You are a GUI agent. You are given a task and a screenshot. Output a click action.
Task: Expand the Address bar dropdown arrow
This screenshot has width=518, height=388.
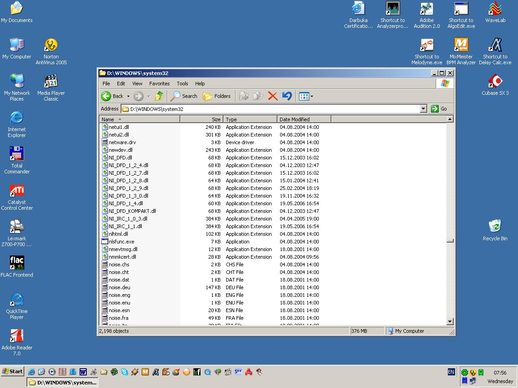423,109
